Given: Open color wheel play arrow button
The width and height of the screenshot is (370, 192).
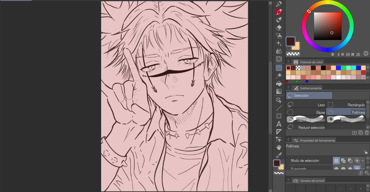Looking at the screenshot, I should pos(366,54).
